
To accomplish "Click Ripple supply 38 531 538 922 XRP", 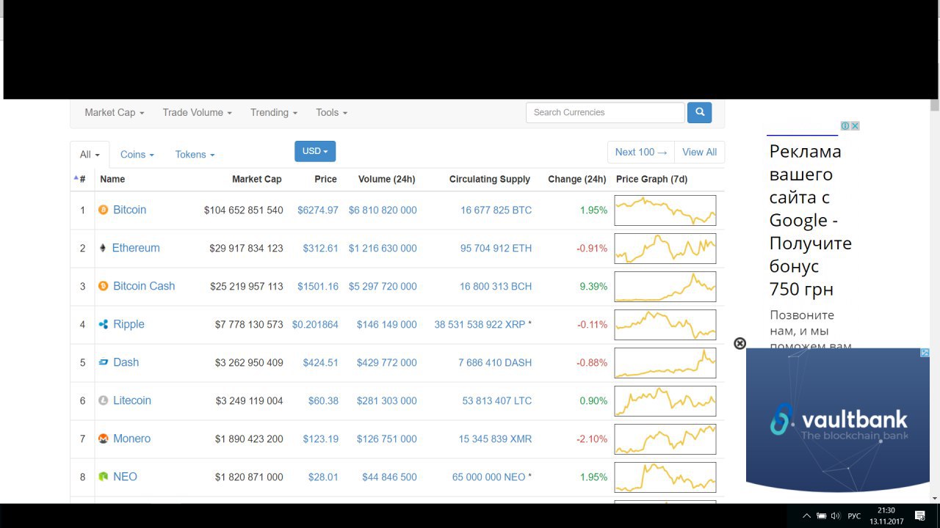I will pos(480,324).
